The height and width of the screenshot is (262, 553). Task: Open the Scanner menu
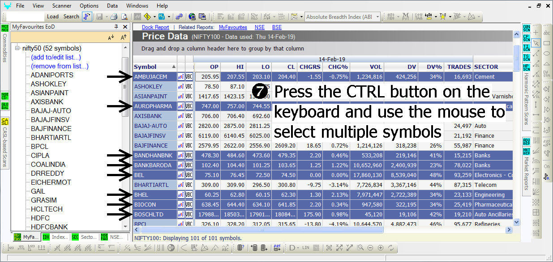[62, 6]
